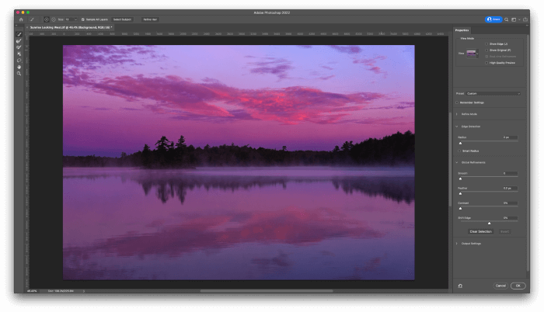The width and height of the screenshot is (544, 312).
Task: Open the search icon at top right
Action: (506, 19)
